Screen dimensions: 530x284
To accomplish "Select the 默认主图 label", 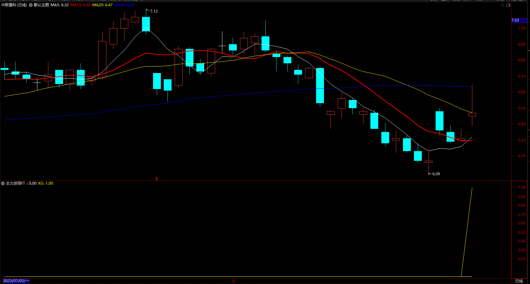I will (41, 5).
